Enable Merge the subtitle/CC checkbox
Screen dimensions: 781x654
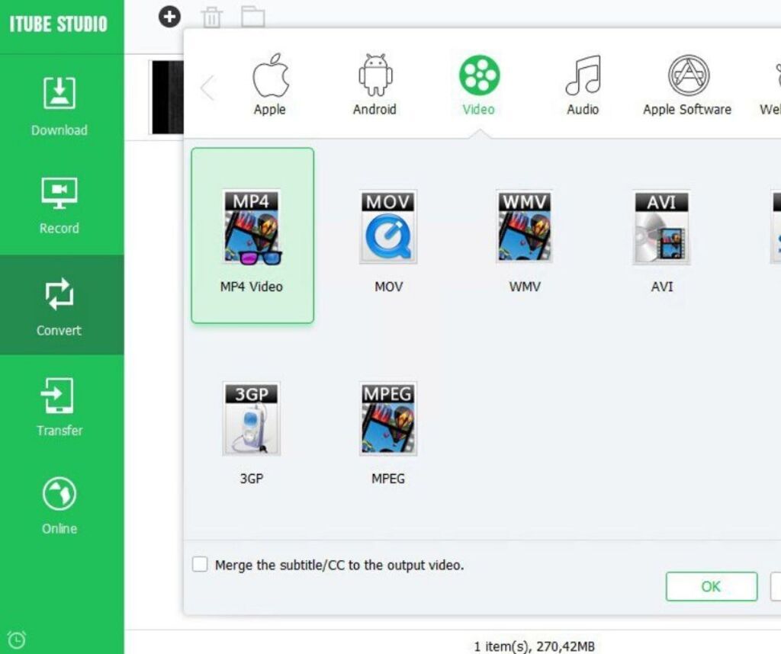coord(200,565)
